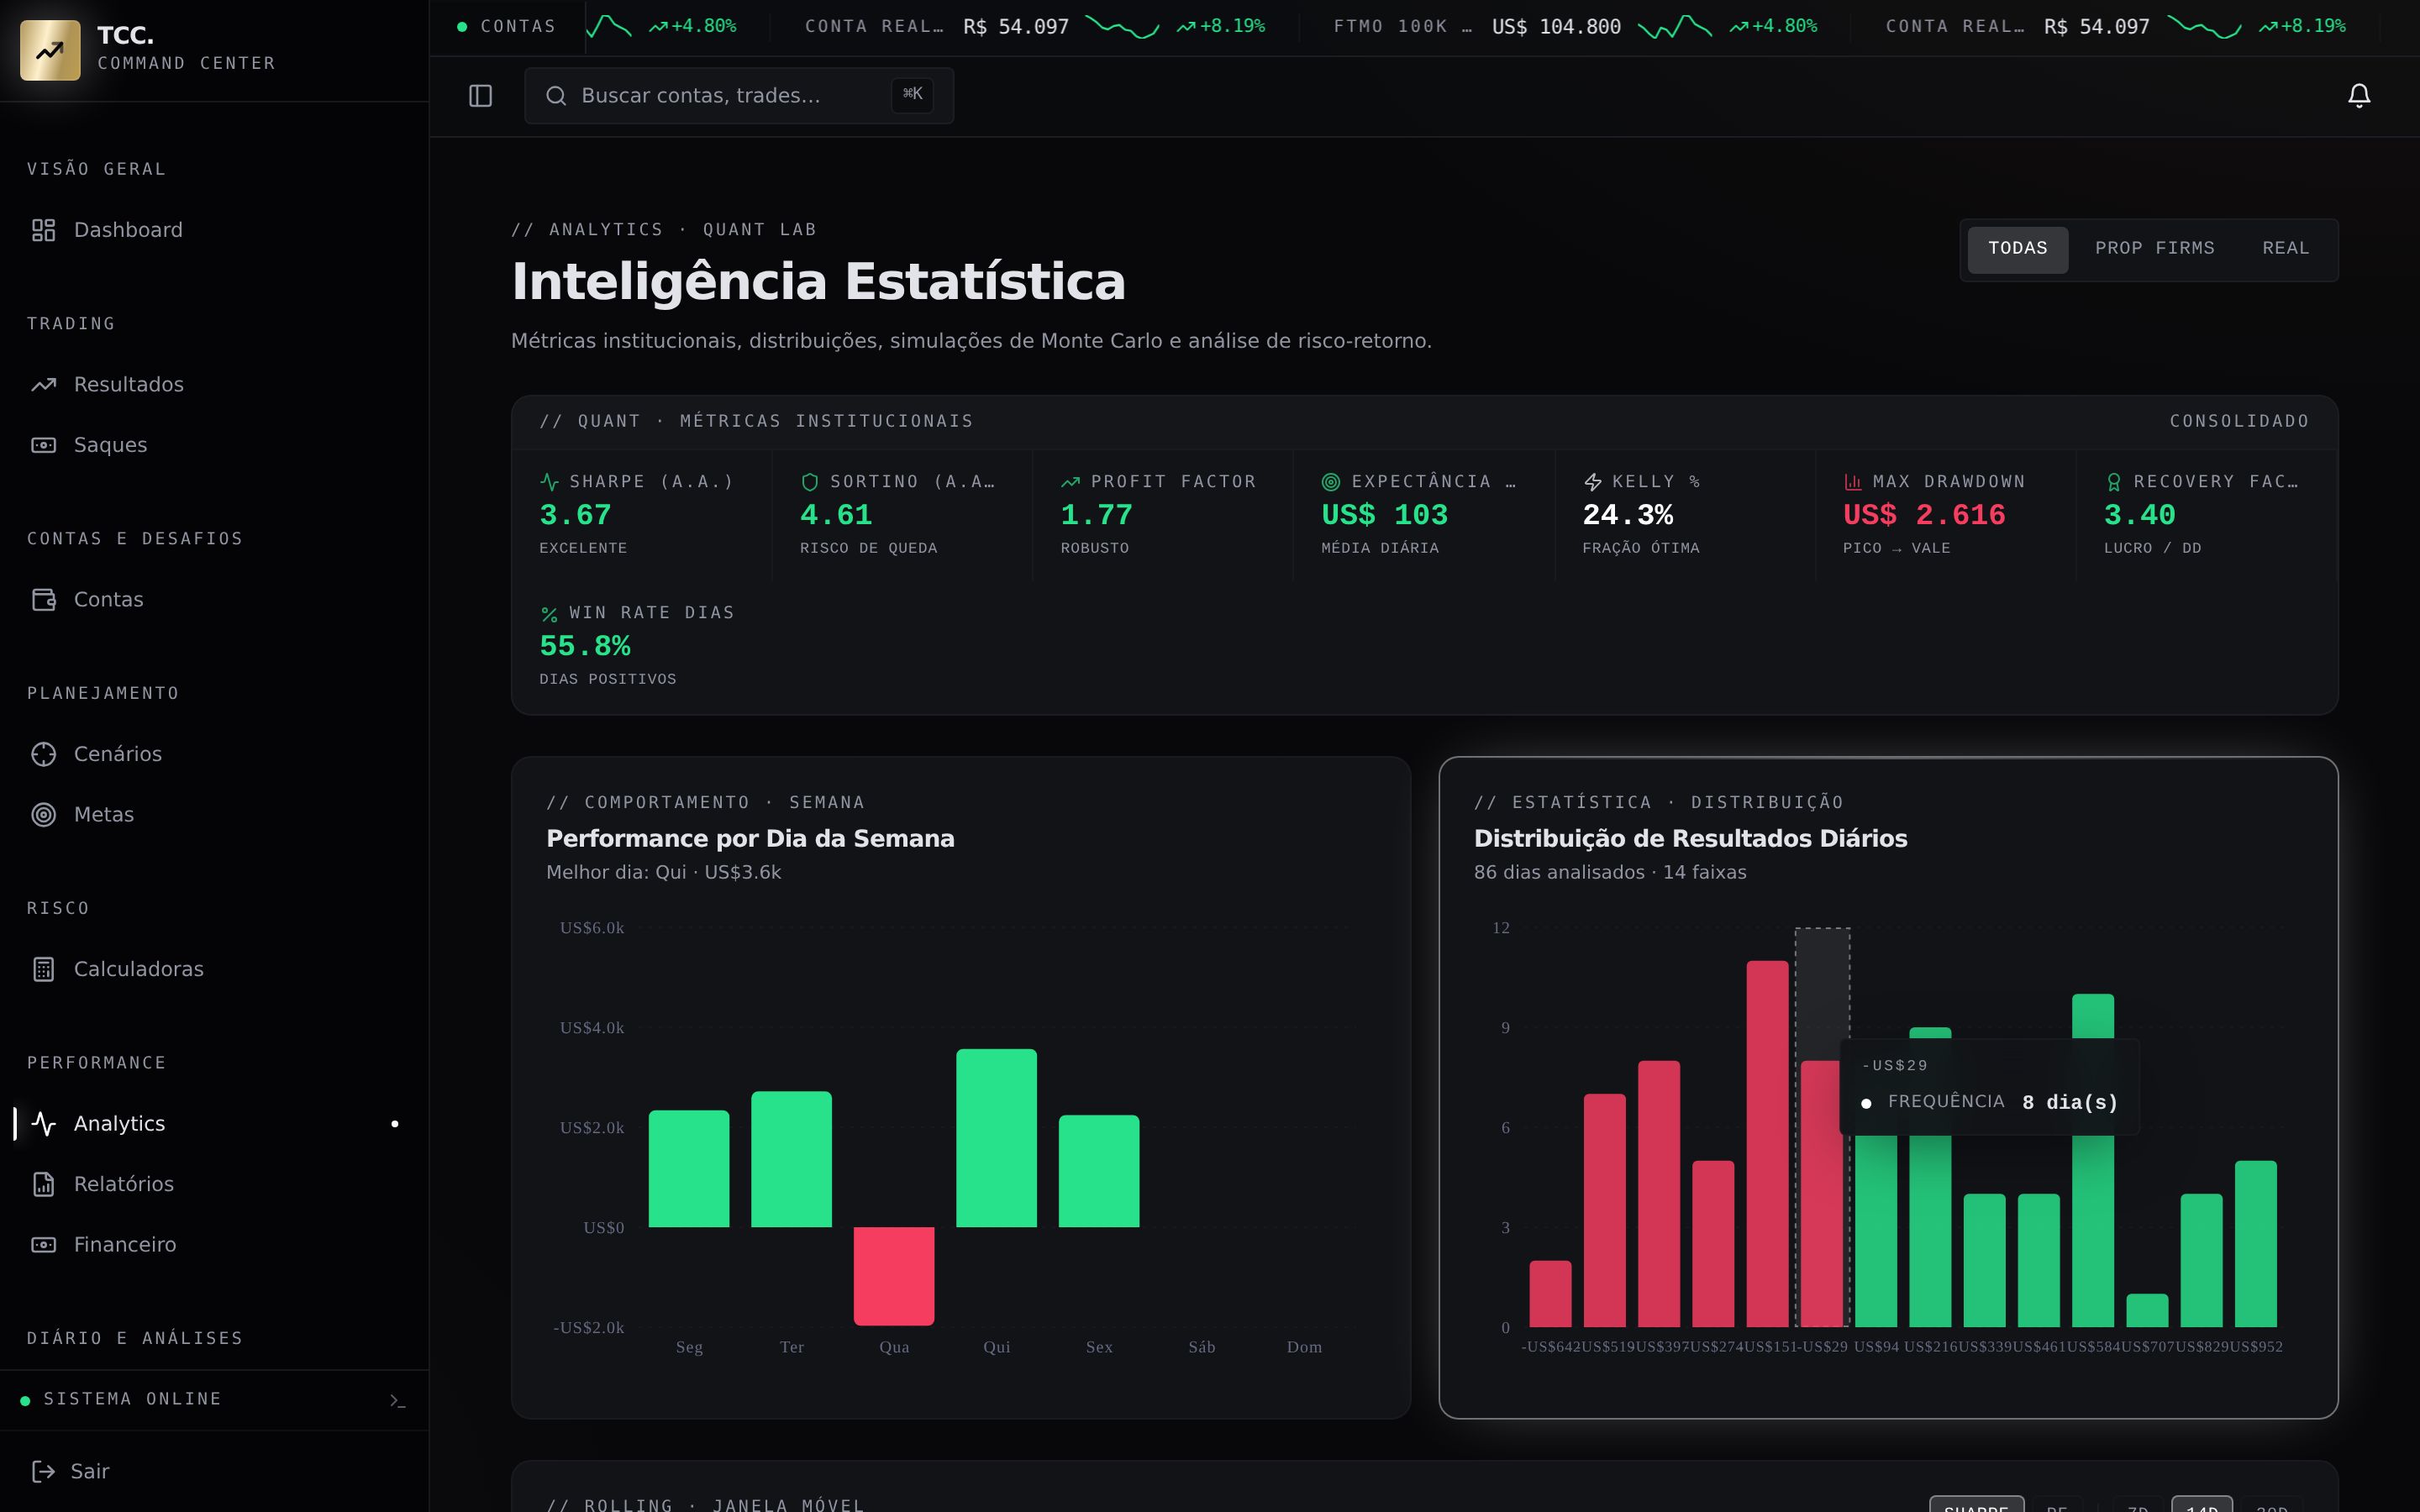
Task: Click the CONTAS ticker label at top
Action: click(x=518, y=27)
